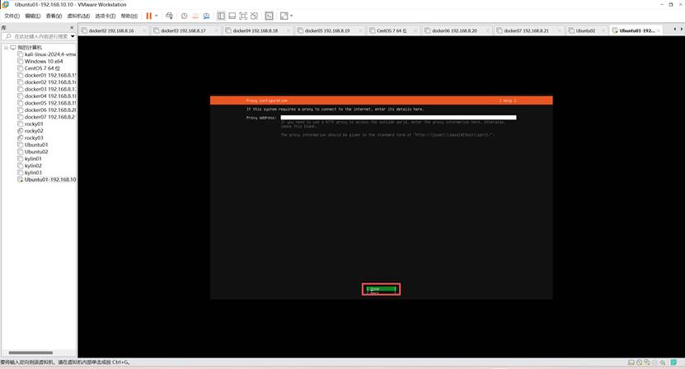The width and height of the screenshot is (685, 369).
Task: Click the stretch guest display icon
Action: click(x=284, y=16)
